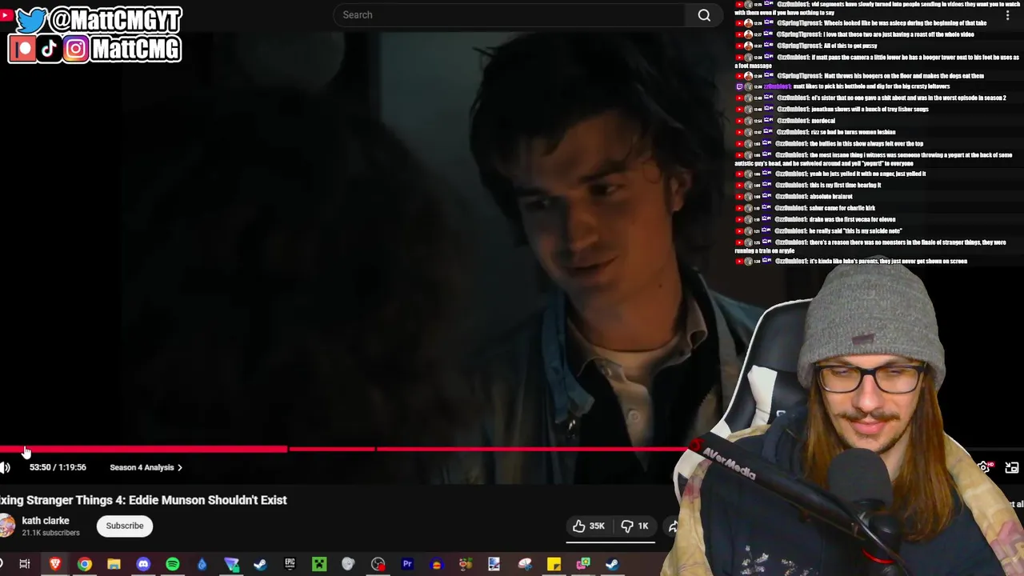The image size is (1024, 576).
Task: Click the chat message reading absolute brainrot
Action: click(x=830, y=197)
